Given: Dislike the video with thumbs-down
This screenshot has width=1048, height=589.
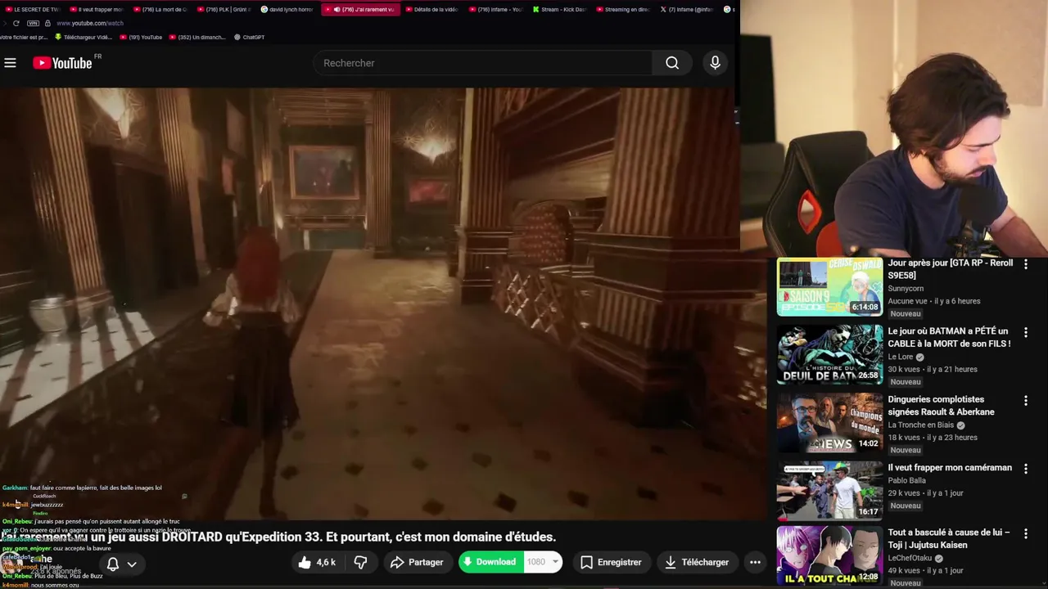Looking at the screenshot, I should (x=360, y=562).
